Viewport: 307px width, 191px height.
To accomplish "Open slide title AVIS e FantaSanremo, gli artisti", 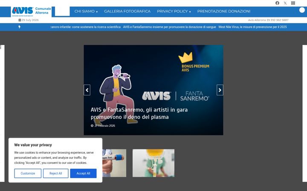I will point(139,113).
